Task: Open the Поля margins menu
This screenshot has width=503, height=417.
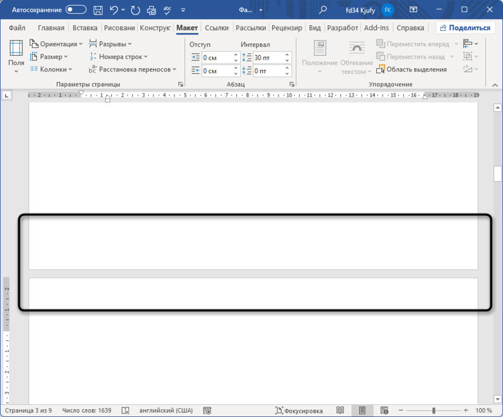Action: point(16,56)
